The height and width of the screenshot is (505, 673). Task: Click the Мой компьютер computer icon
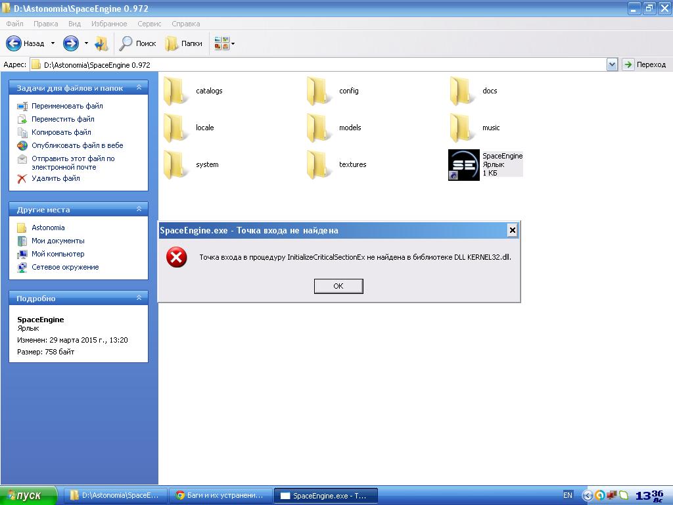22,254
